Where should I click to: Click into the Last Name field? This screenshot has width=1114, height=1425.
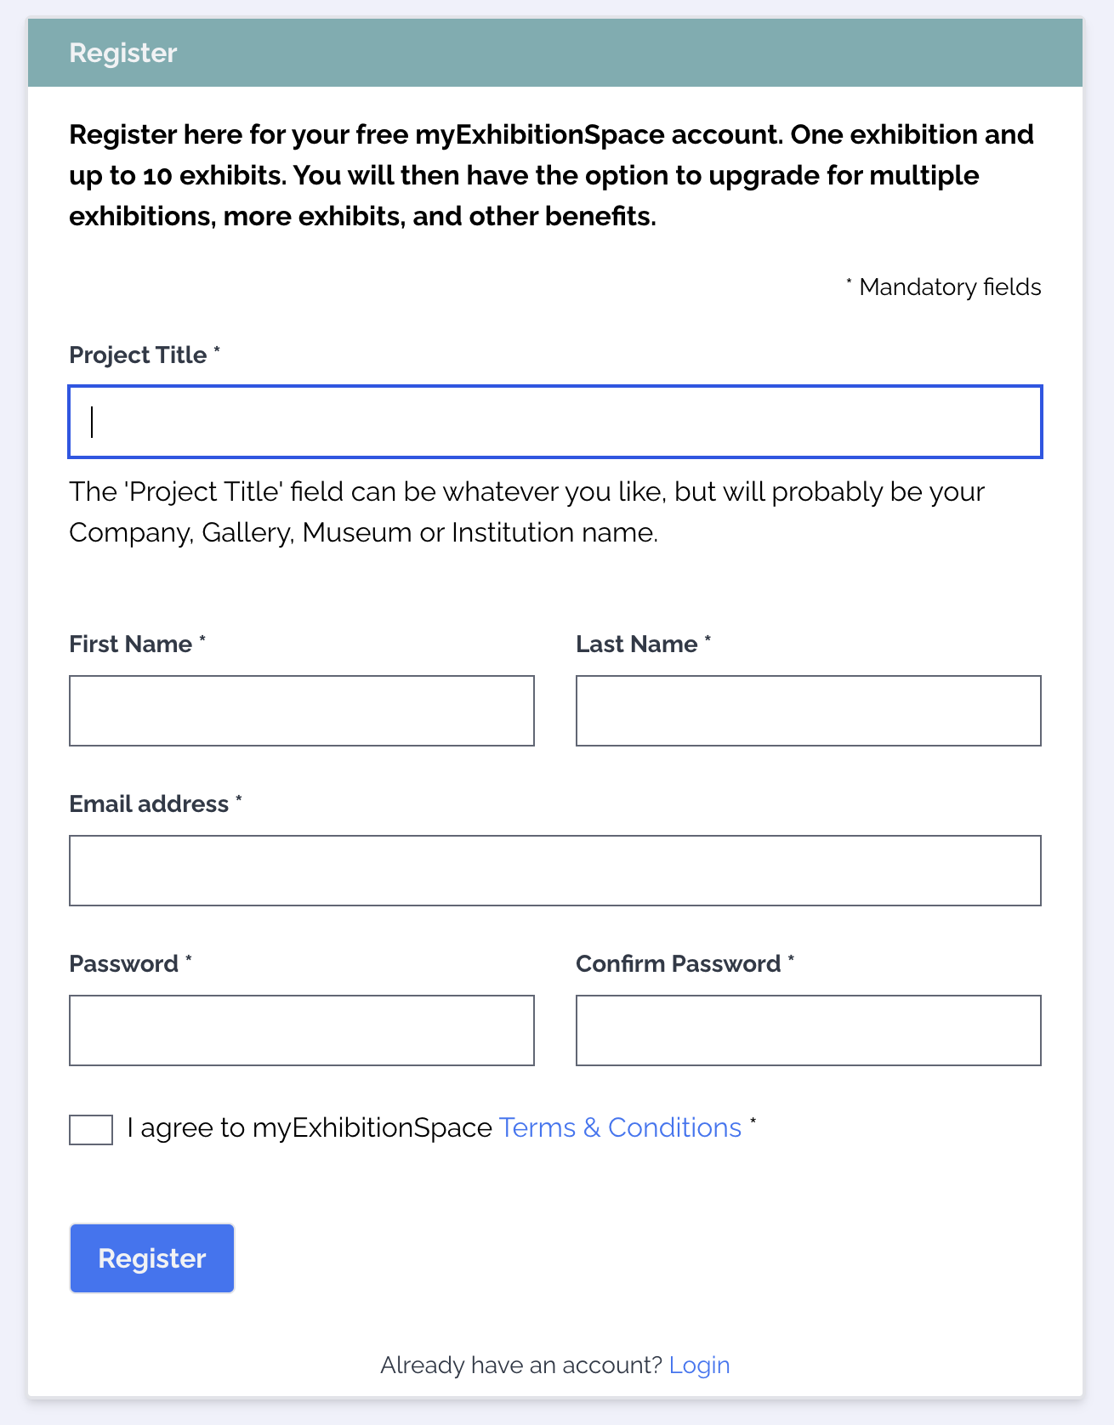[x=808, y=711]
